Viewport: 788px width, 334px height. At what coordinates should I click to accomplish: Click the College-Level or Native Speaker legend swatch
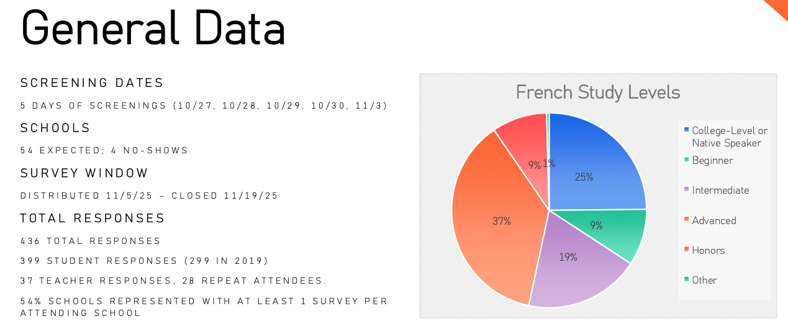686,130
